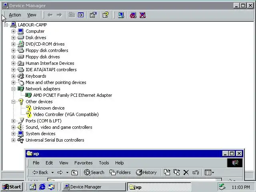Expand Floppy disk controllers category
This screenshot has width=256, height=192.
click(13, 50)
